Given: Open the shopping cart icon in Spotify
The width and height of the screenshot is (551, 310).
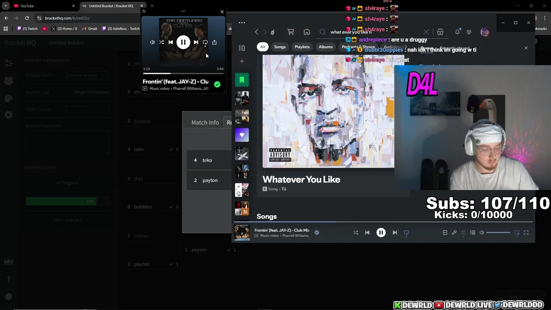Looking at the screenshot, I should pyautogui.click(x=291, y=32).
